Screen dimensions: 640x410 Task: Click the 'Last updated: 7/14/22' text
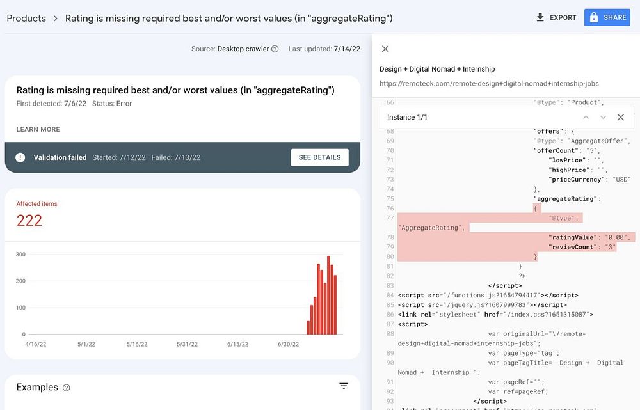[x=324, y=49]
